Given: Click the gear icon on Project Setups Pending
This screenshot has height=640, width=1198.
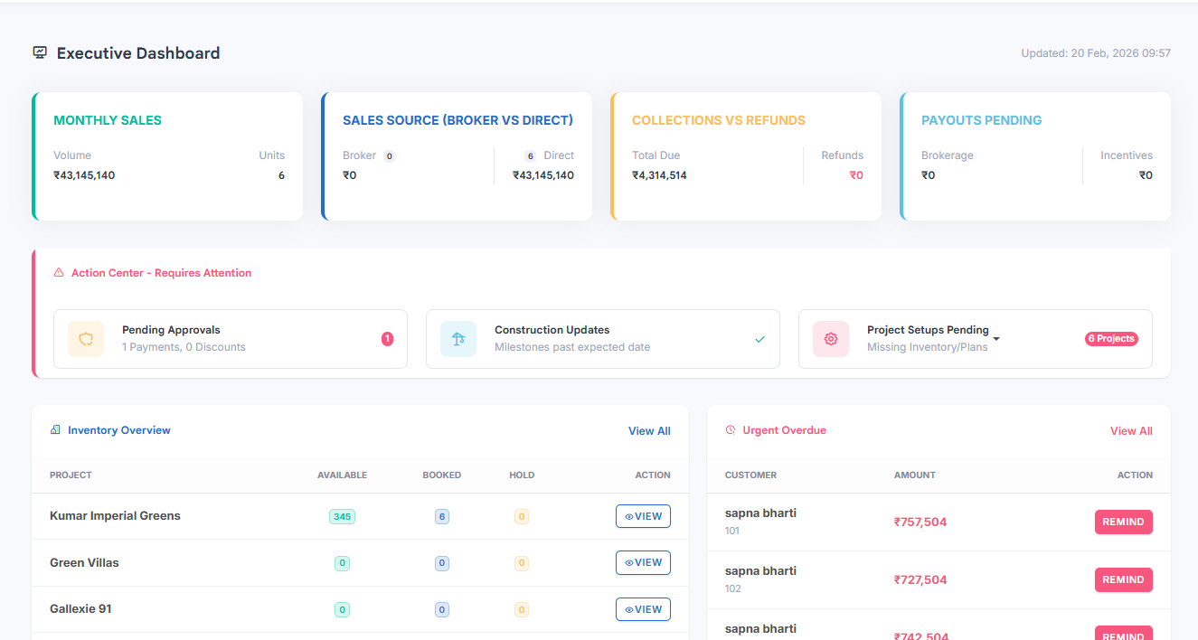Looking at the screenshot, I should point(831,339).
